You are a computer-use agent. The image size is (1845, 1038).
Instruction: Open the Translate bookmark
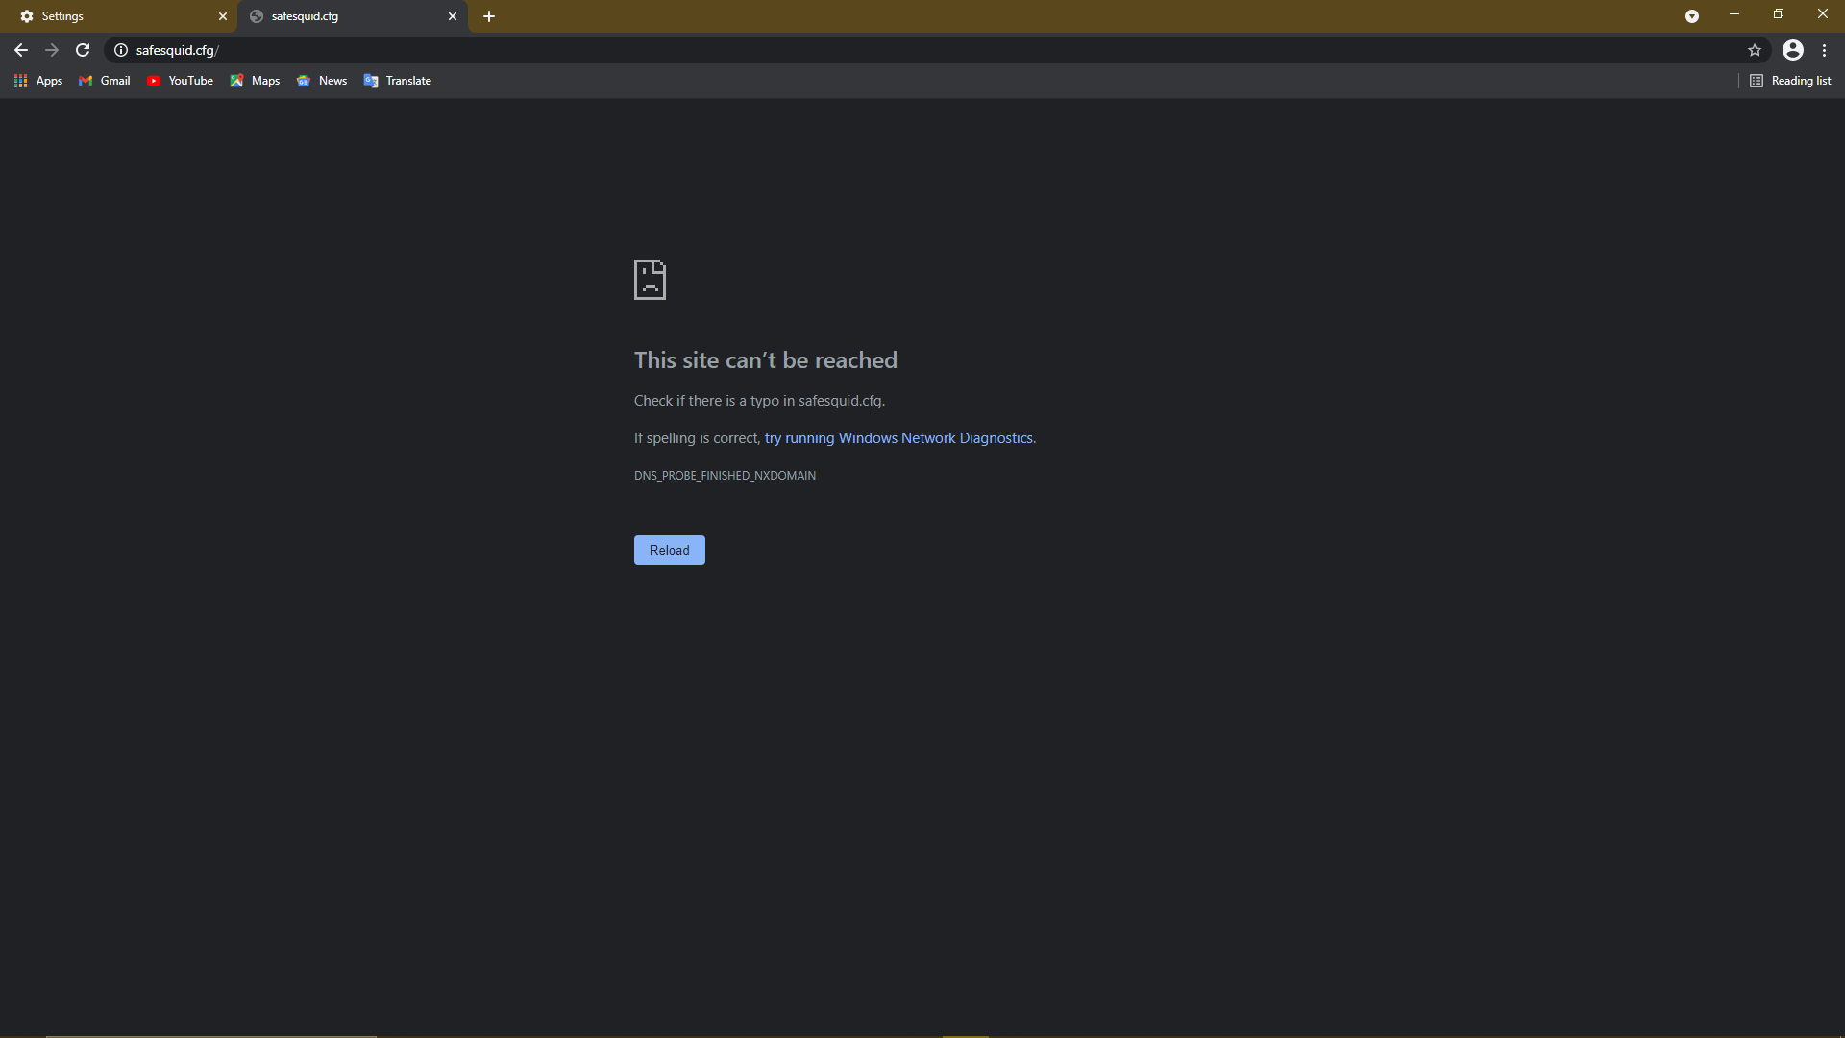[x=398, y=81]
